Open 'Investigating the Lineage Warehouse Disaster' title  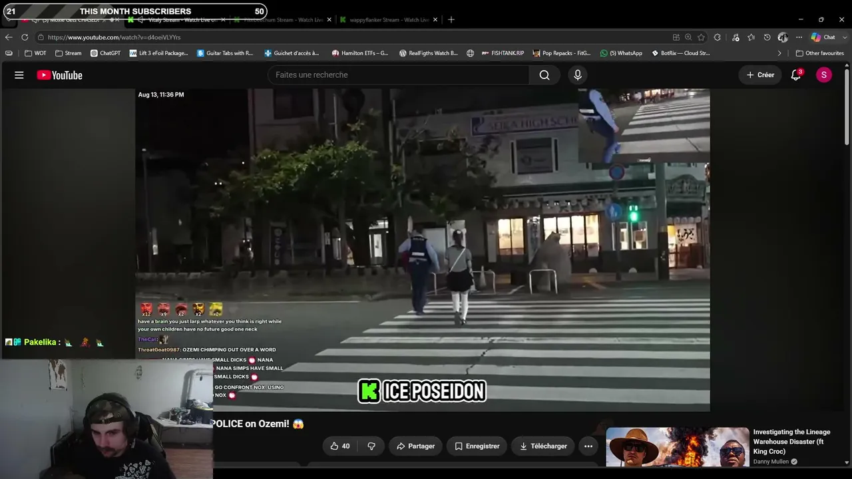[792, 442]
